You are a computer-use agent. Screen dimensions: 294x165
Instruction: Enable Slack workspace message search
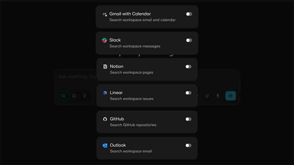tap(189, 40)
